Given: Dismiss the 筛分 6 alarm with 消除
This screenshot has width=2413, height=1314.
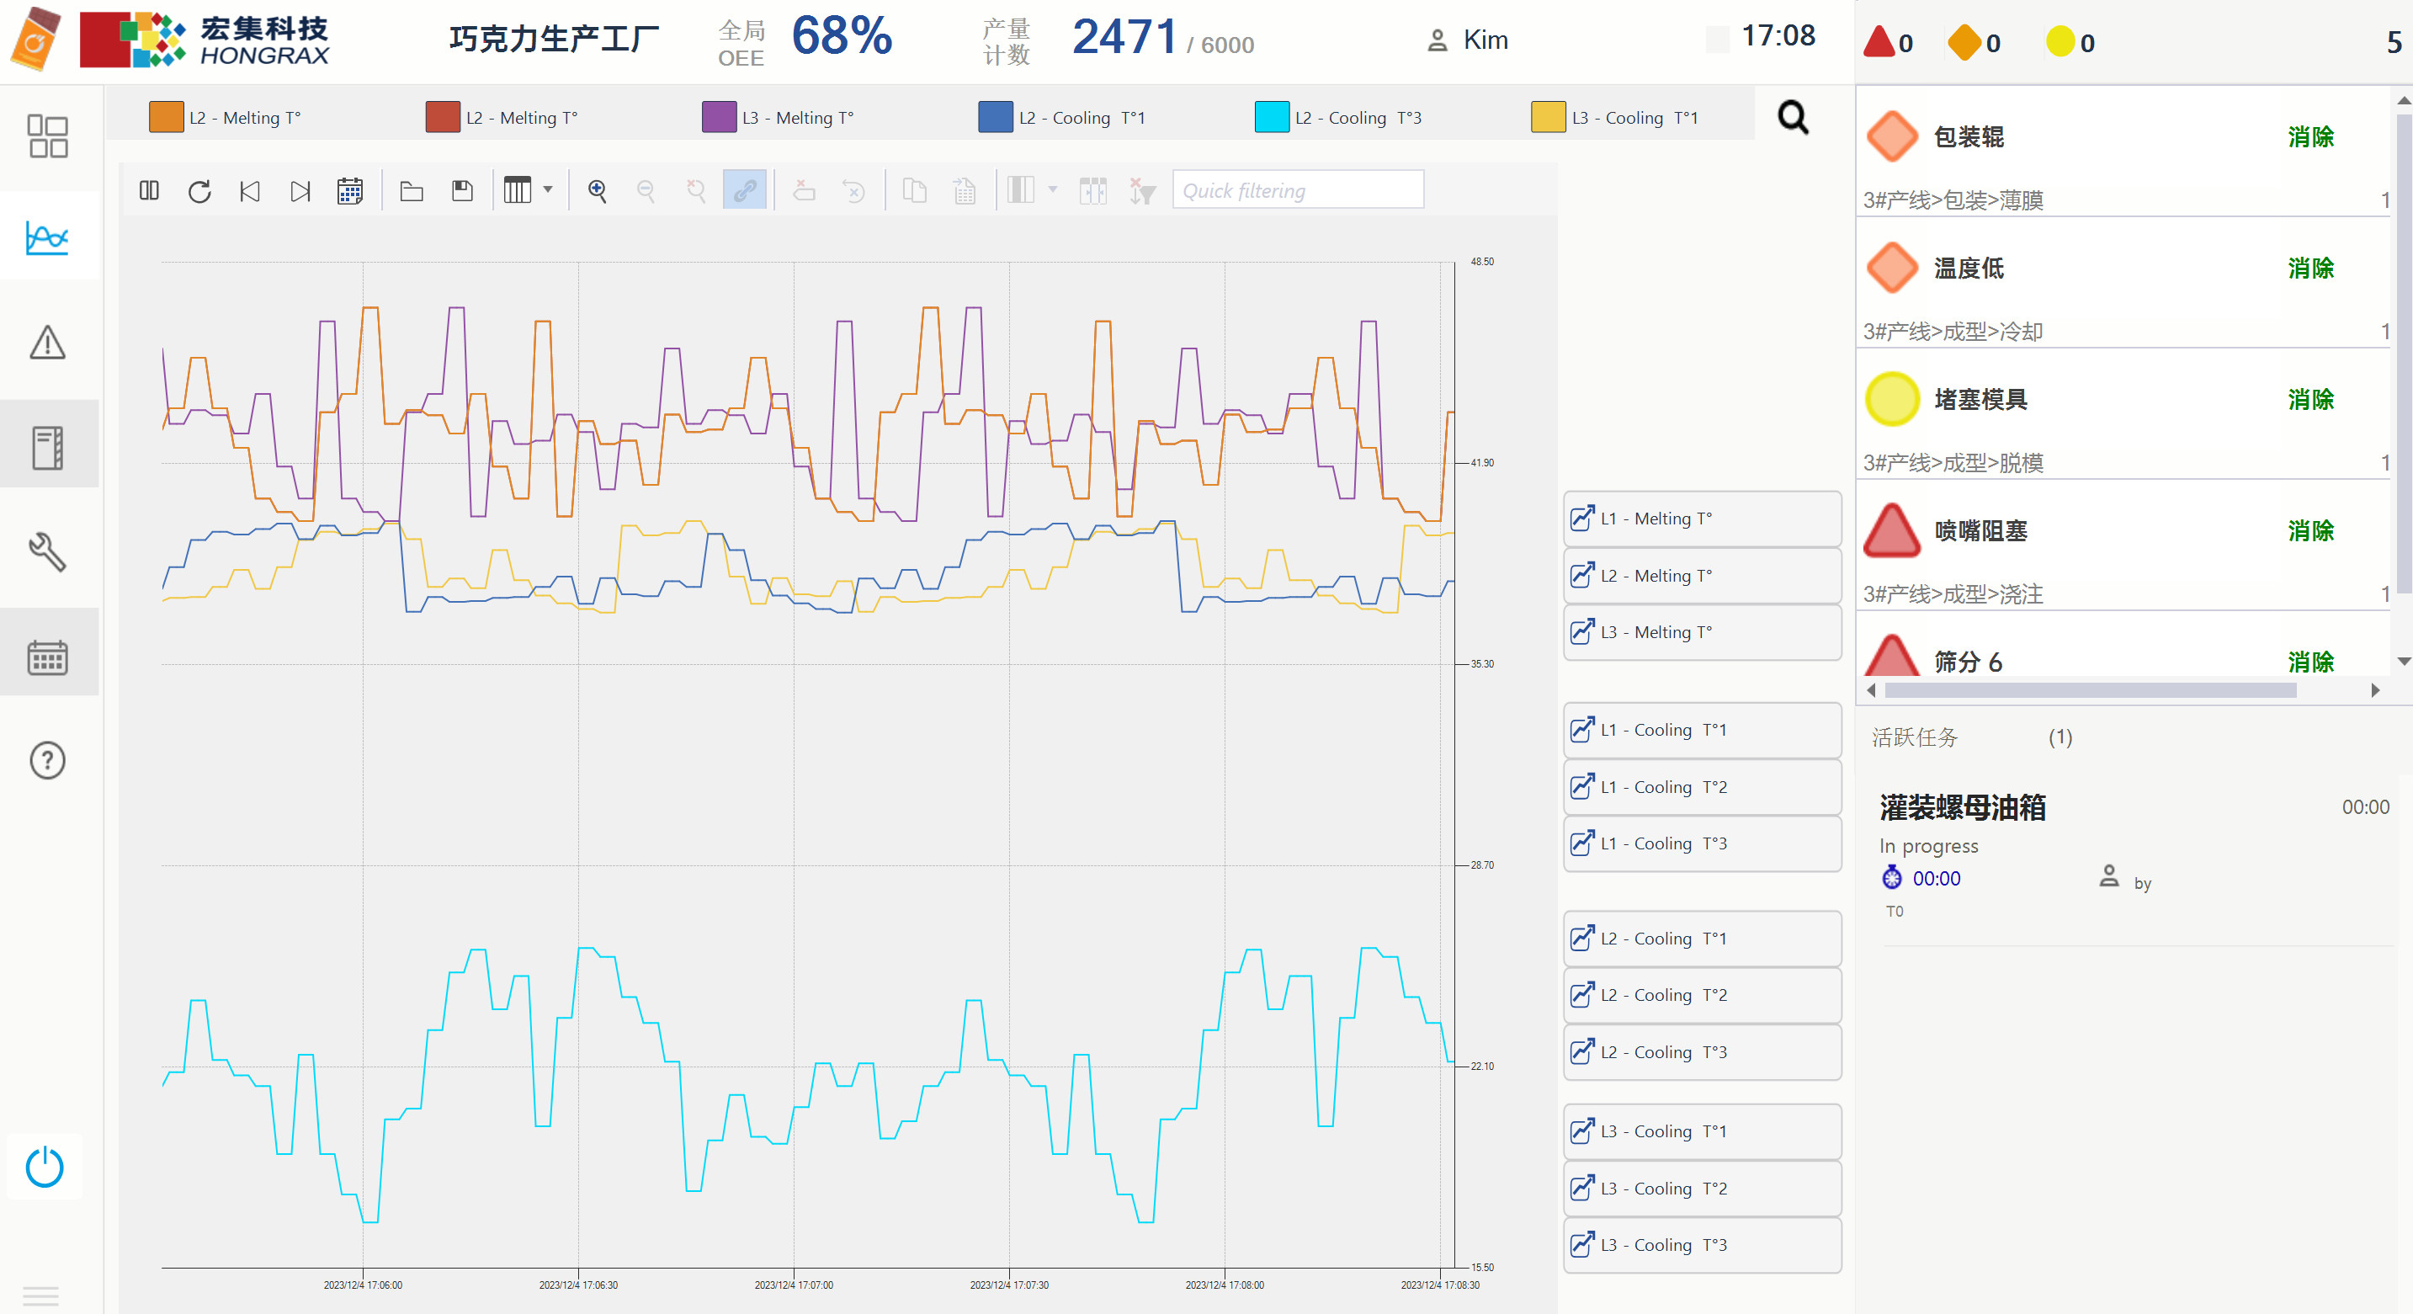Looking at the screenshot, I should click(x=2310, y=662).
